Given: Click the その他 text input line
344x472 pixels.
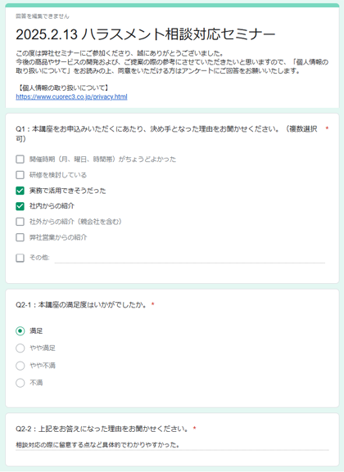Looking at the screenshot, I should pos(190,258).
